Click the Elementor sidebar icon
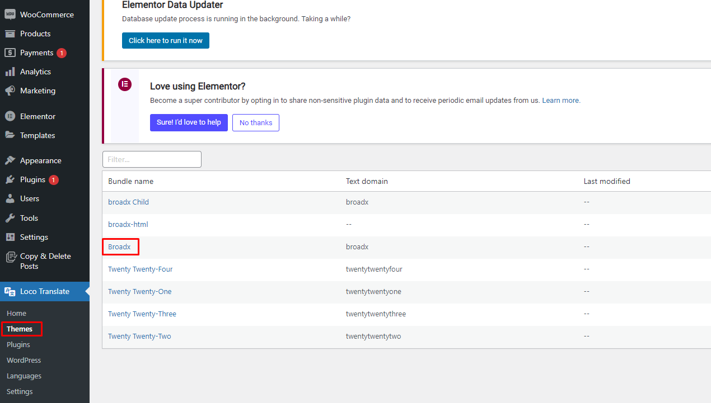 [10, 116]
